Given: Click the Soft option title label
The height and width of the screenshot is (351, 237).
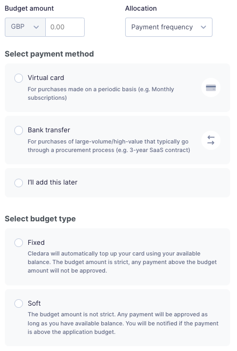Looking at the screenshot, I should [x=34, y=303].
